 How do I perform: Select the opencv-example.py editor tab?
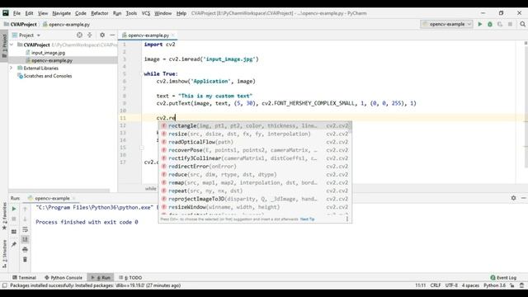click(148, 35)
